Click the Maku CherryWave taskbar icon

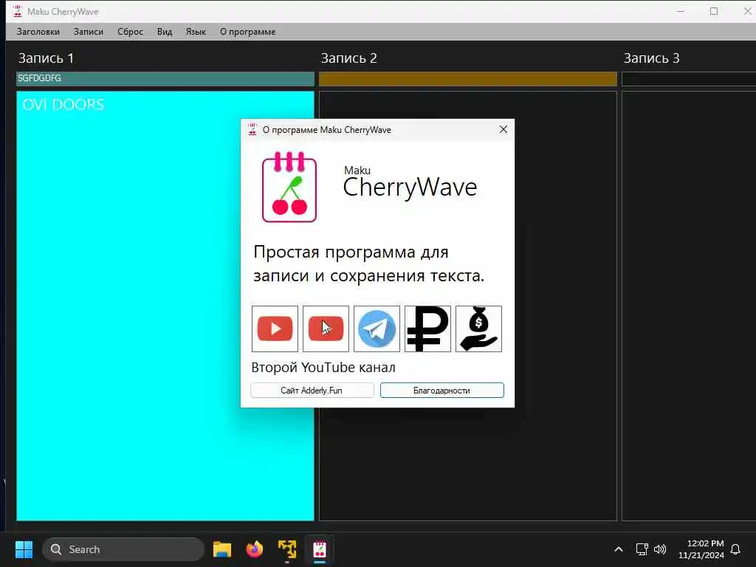tap(319, 549)
